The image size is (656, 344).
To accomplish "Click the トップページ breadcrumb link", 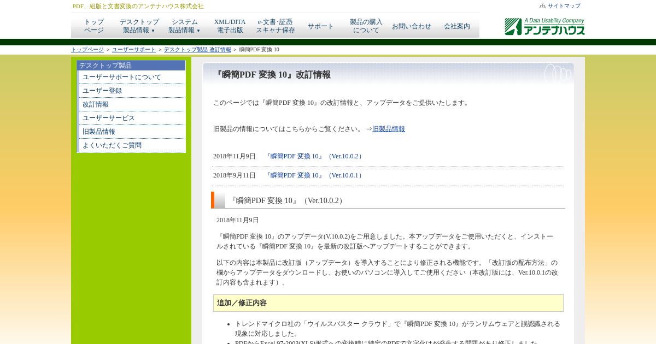I will point(87,50).
